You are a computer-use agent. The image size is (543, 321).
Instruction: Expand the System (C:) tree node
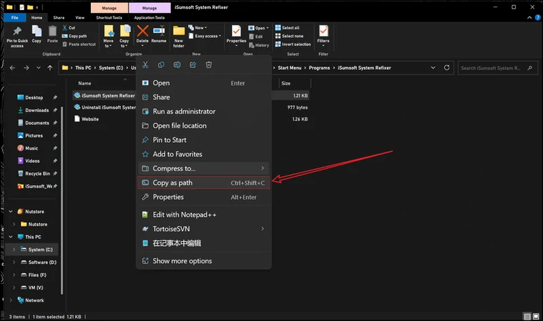coord(14,250)
